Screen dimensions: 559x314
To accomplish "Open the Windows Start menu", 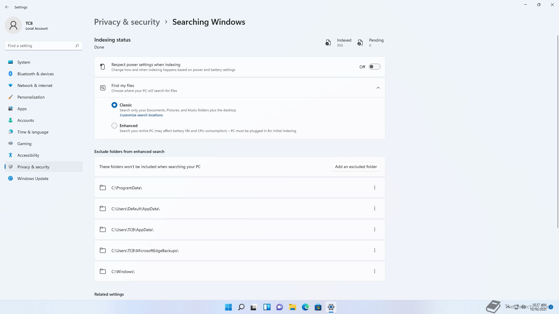I will point(228,307).
